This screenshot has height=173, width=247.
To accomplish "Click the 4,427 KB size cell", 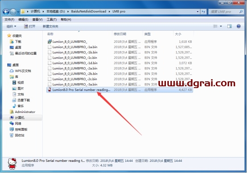I will [x=185, y=90].
